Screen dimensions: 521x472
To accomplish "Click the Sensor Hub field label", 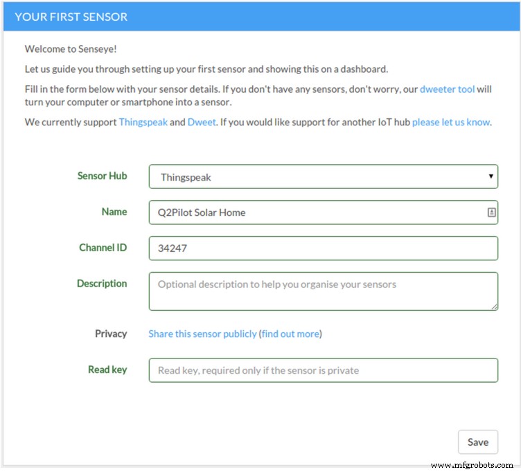I will coord(103,176).
